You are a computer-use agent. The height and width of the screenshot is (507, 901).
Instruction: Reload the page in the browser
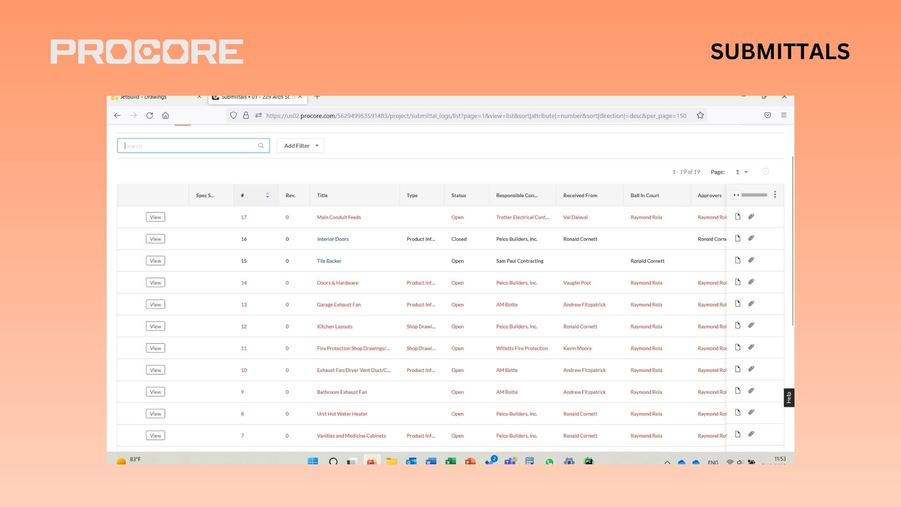(x=150, y=115)
